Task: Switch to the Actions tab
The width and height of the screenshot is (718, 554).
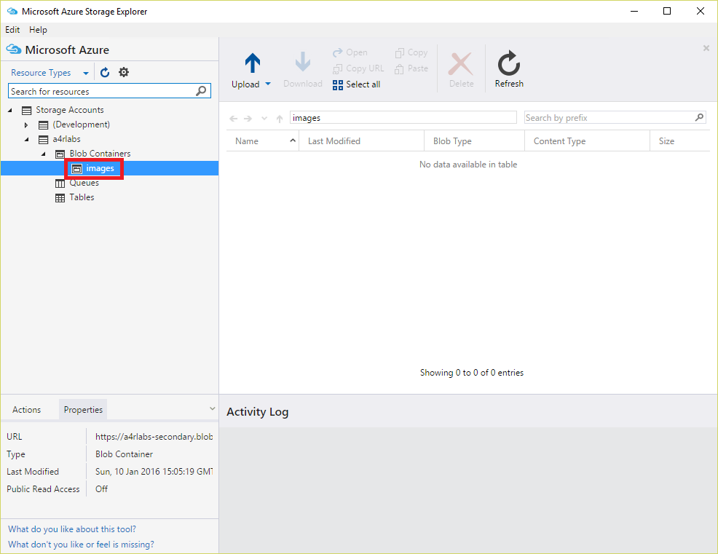Action: (x=27, y=410)
